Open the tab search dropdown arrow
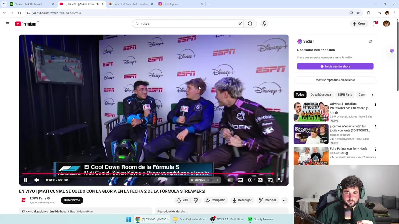Viewport: 399px width, 224px height. [4, 4]
